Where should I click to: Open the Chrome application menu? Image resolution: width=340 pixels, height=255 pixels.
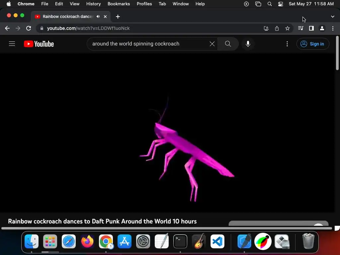26,4
